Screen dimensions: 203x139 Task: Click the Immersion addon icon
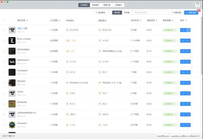[12, 125]
